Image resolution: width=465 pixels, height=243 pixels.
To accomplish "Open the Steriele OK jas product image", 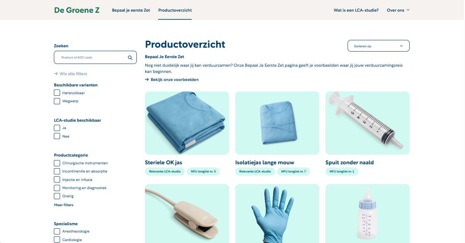I will tap(187, 123).
